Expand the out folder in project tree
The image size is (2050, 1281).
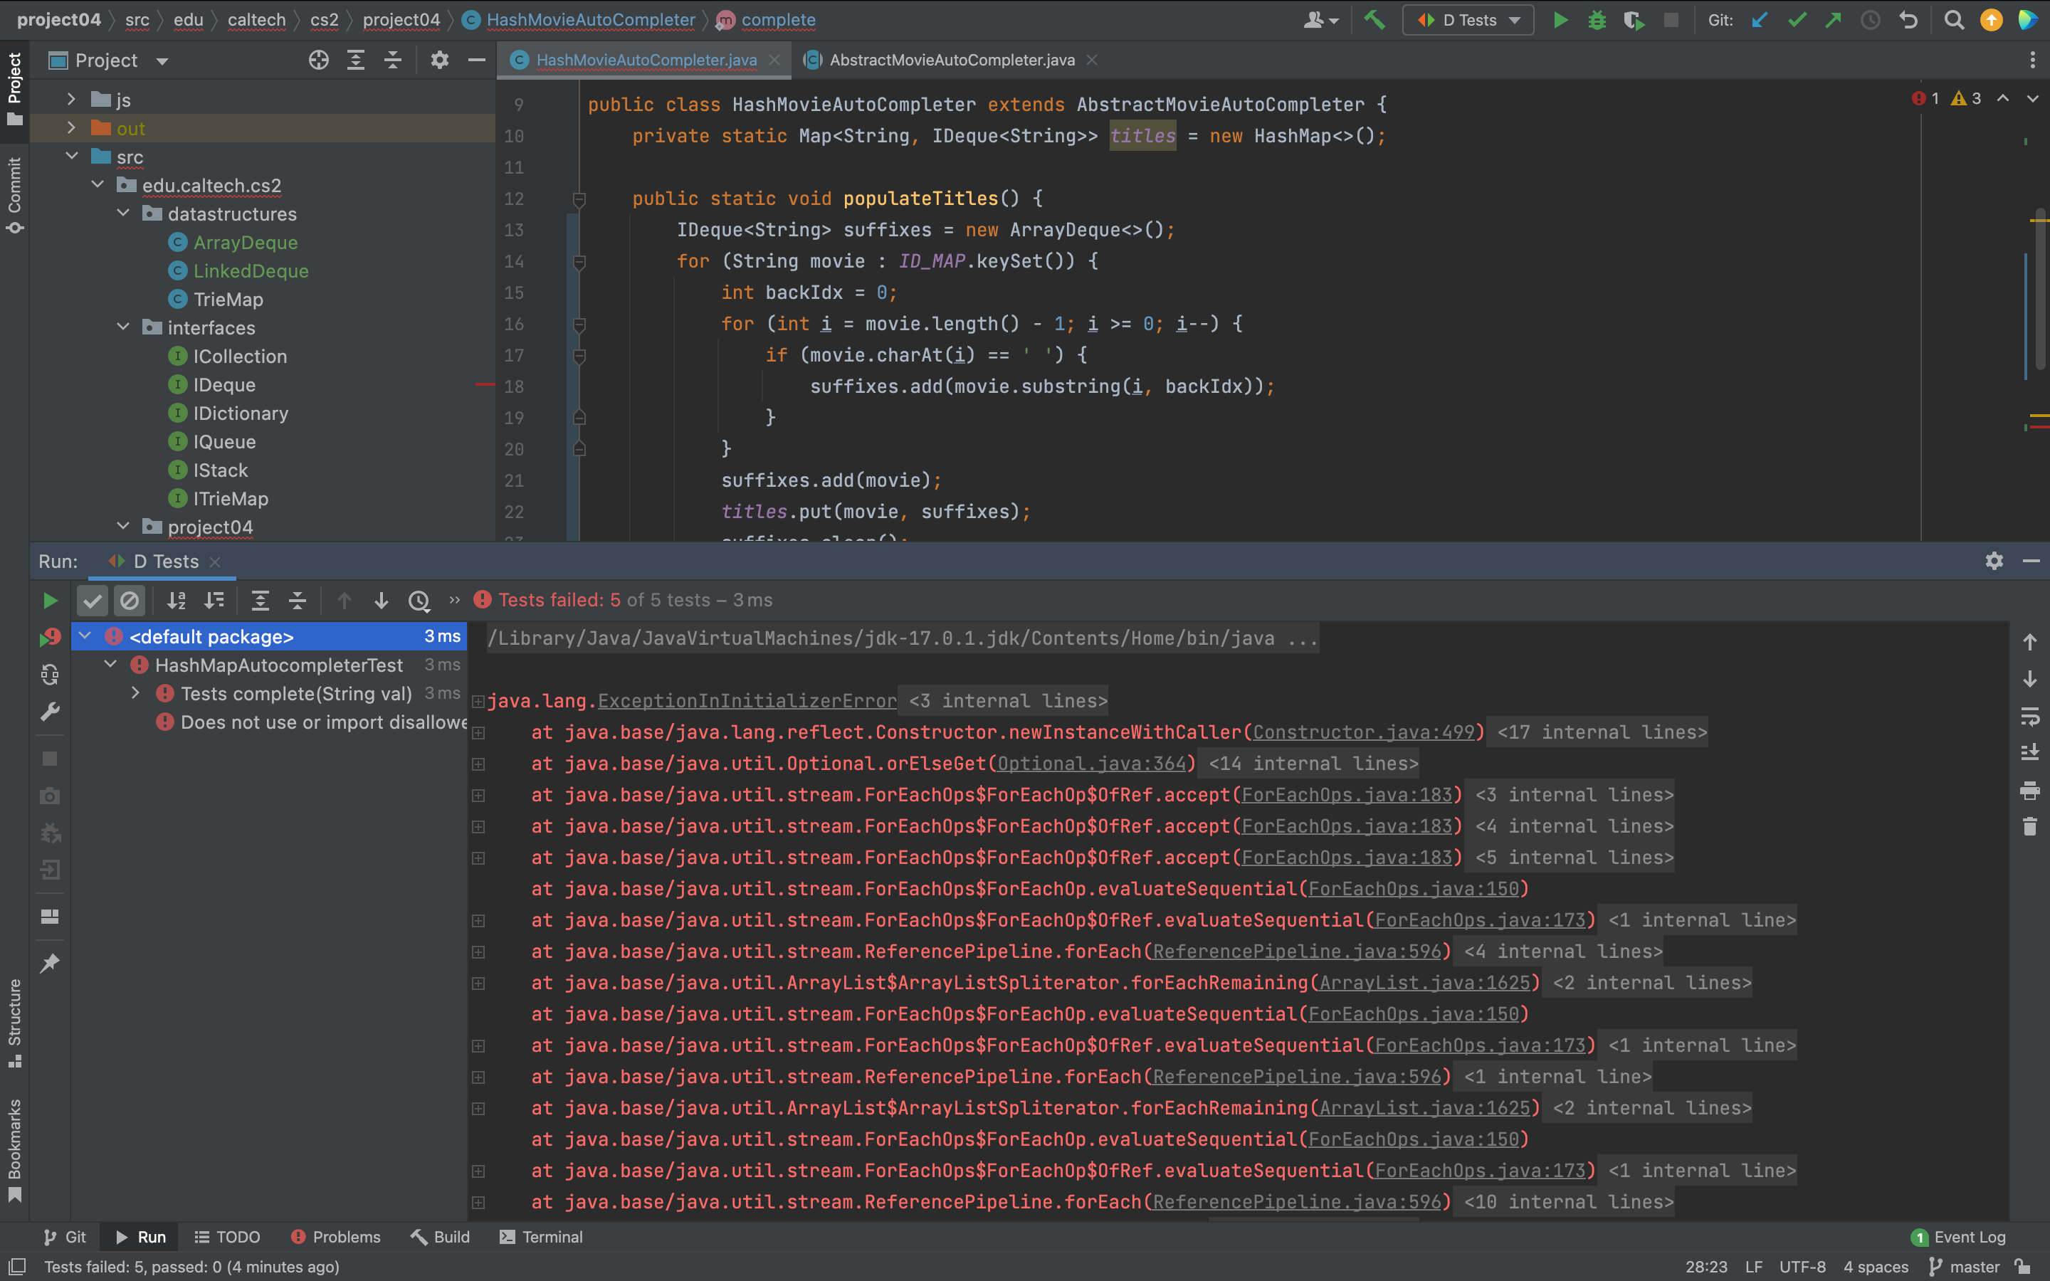71,128
